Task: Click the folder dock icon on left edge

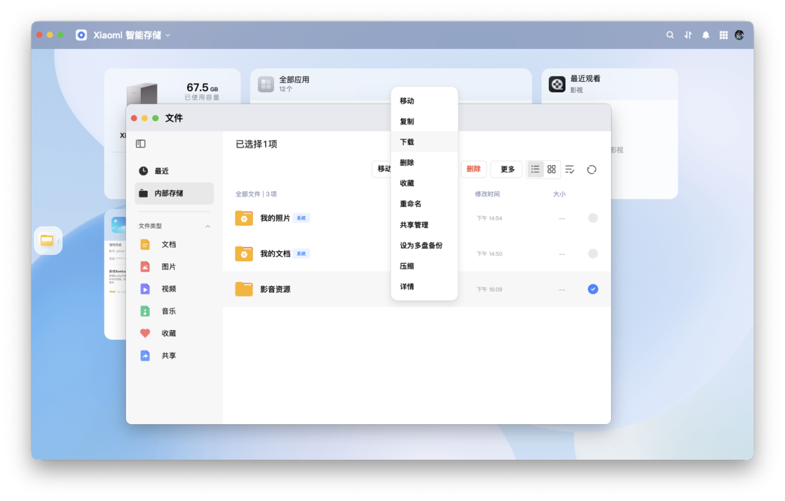Action: (47, 241)
